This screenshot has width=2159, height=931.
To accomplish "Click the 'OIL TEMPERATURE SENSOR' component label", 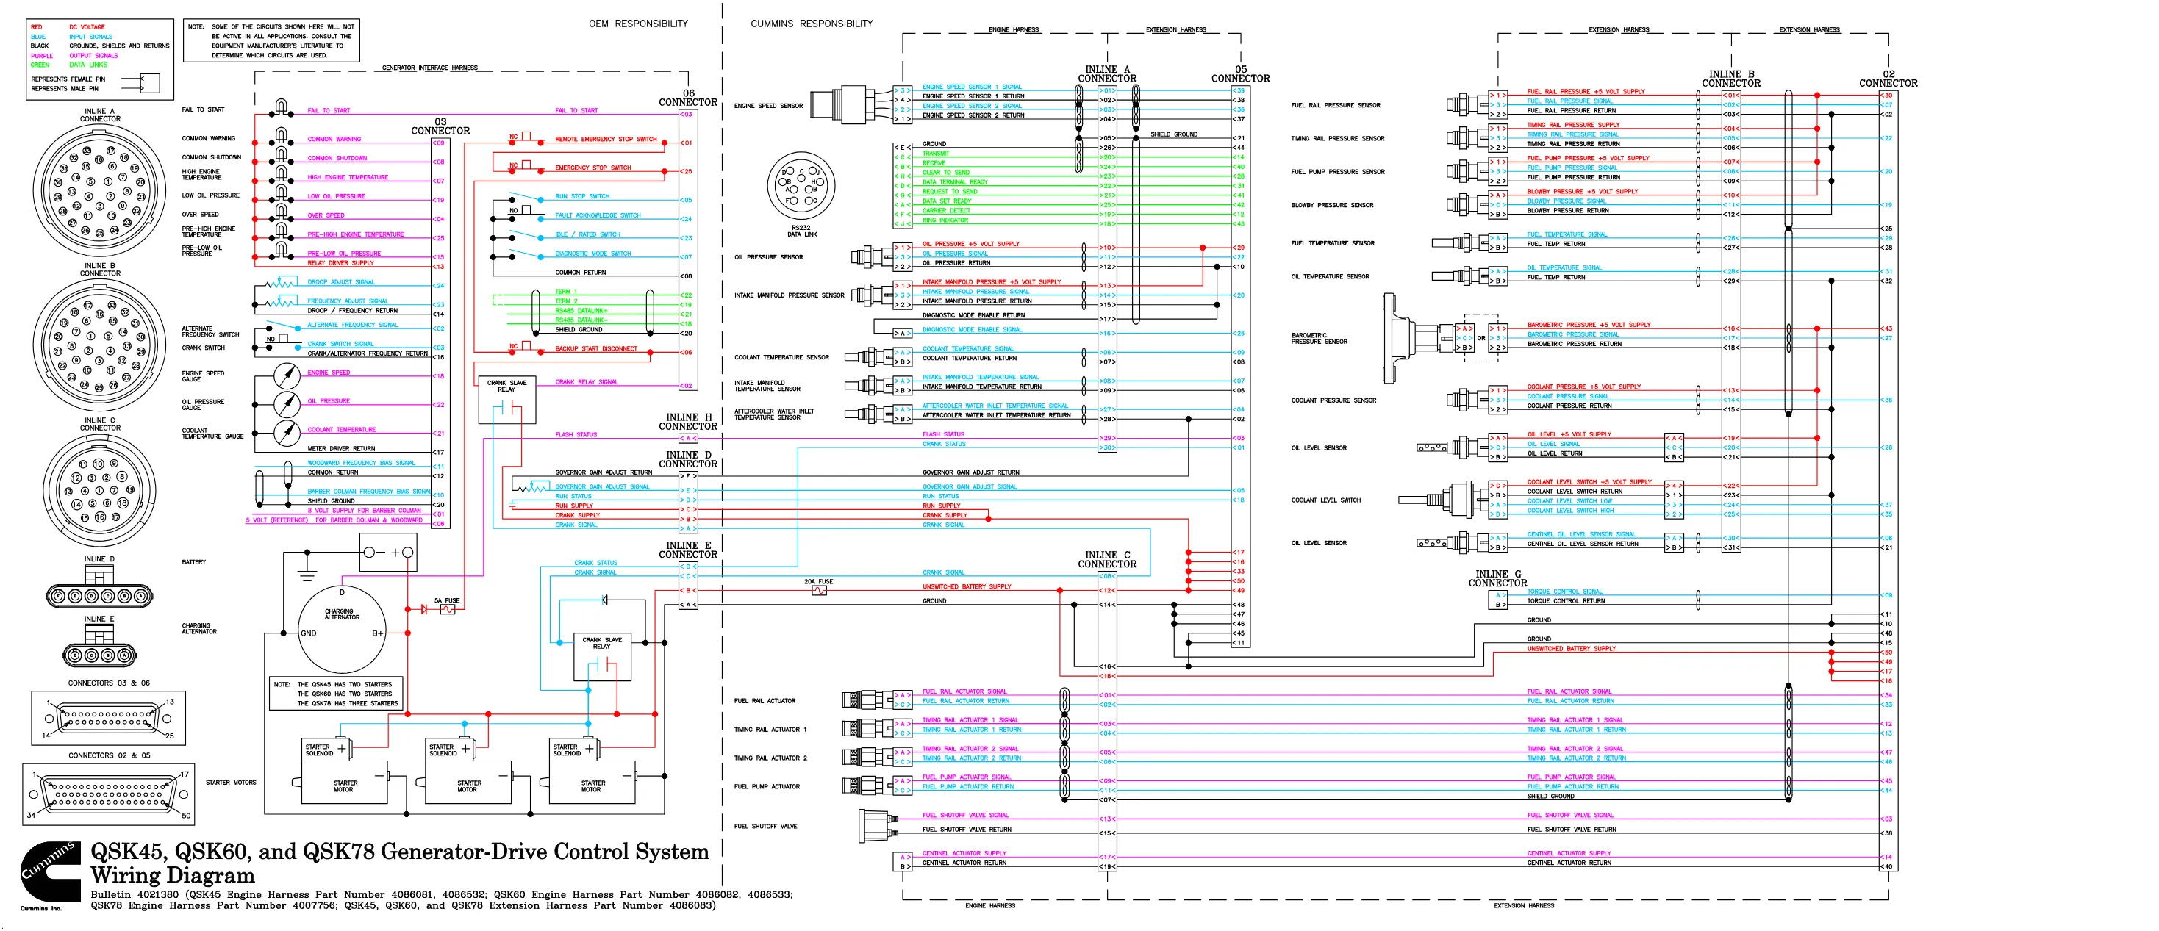I will click(x=1330, y=276).
